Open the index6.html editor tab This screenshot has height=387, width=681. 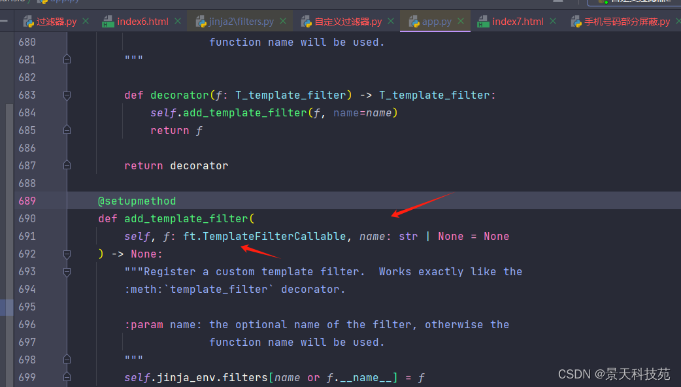coord(142,22)
